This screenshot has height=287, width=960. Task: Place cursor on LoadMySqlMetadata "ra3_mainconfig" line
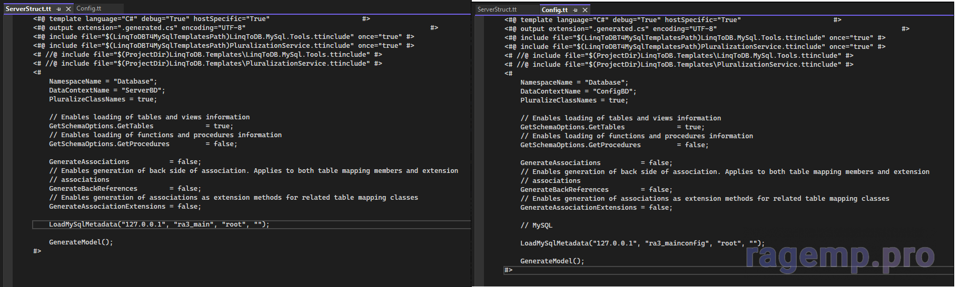coord(642,243)
